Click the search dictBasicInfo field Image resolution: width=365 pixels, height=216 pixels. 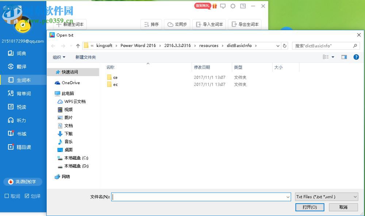tap(326, 46)
